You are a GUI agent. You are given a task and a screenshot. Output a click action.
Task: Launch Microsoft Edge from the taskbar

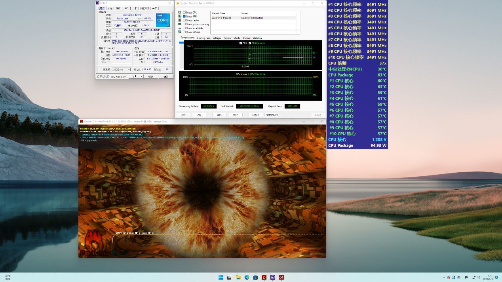click(x=247, y=277)
